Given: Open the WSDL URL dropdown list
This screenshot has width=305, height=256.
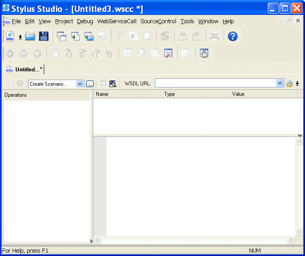Looking at the screenshot, I should click(280, 84).
